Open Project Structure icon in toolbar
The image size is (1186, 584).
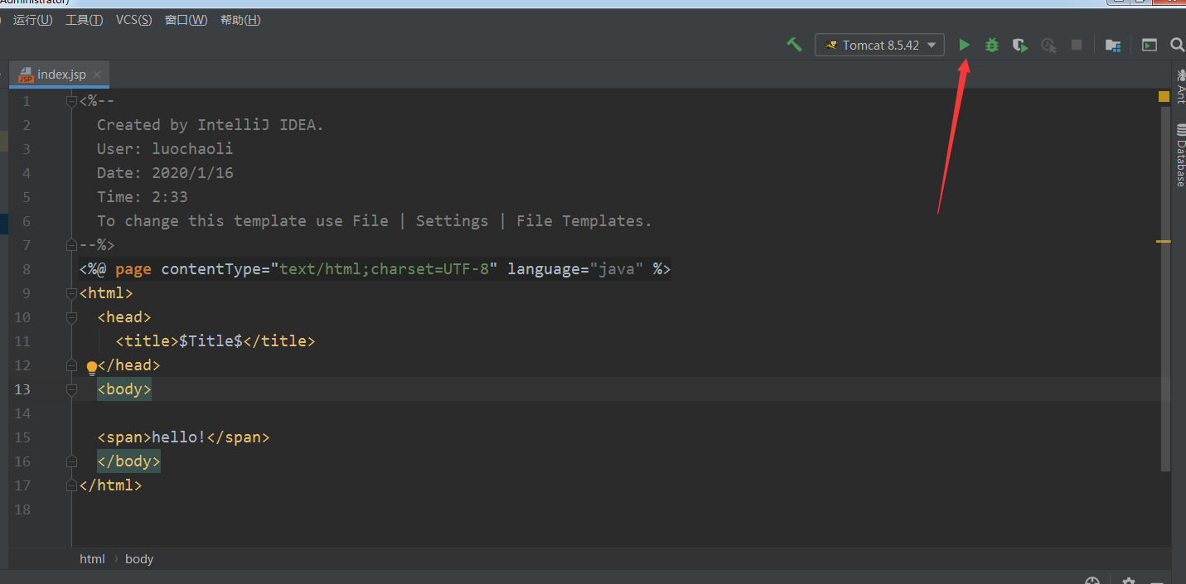[1113, 46]
